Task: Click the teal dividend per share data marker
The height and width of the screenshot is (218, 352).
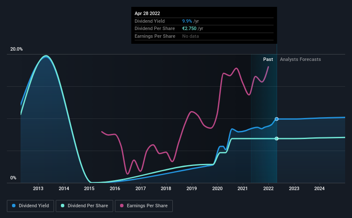Action: coord(277,139)
